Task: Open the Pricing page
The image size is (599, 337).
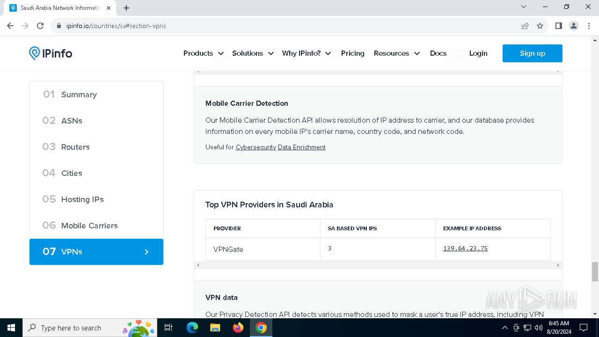Action: coord(353,53)
